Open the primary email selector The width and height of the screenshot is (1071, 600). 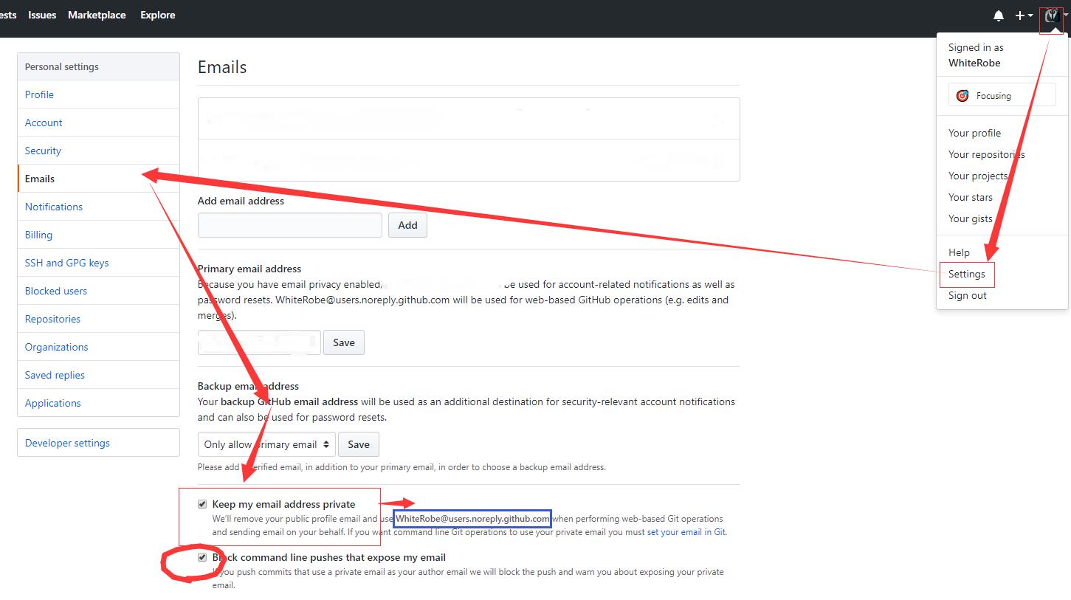[x=259, y=342]
